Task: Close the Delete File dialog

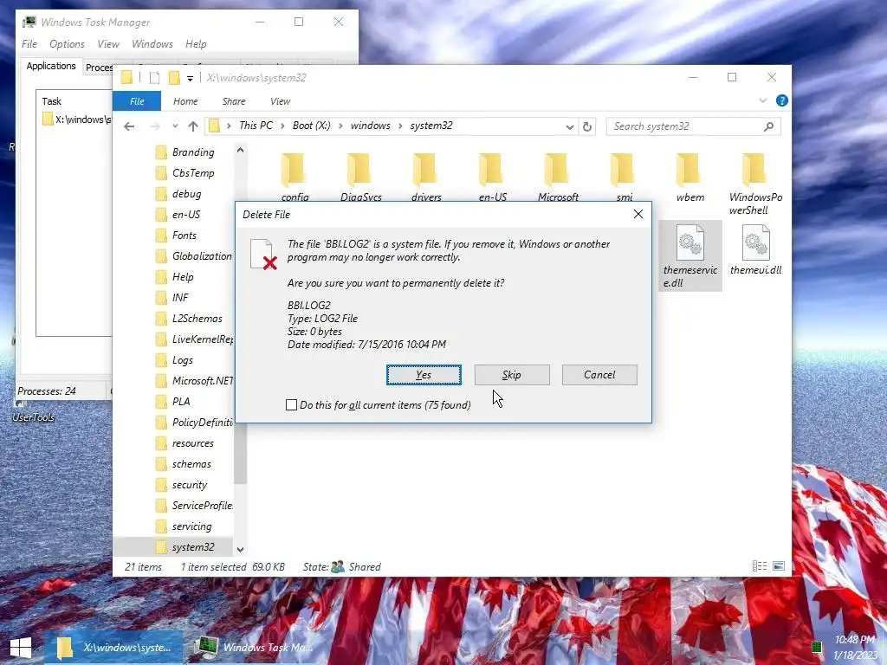Action: click(638, 215)
